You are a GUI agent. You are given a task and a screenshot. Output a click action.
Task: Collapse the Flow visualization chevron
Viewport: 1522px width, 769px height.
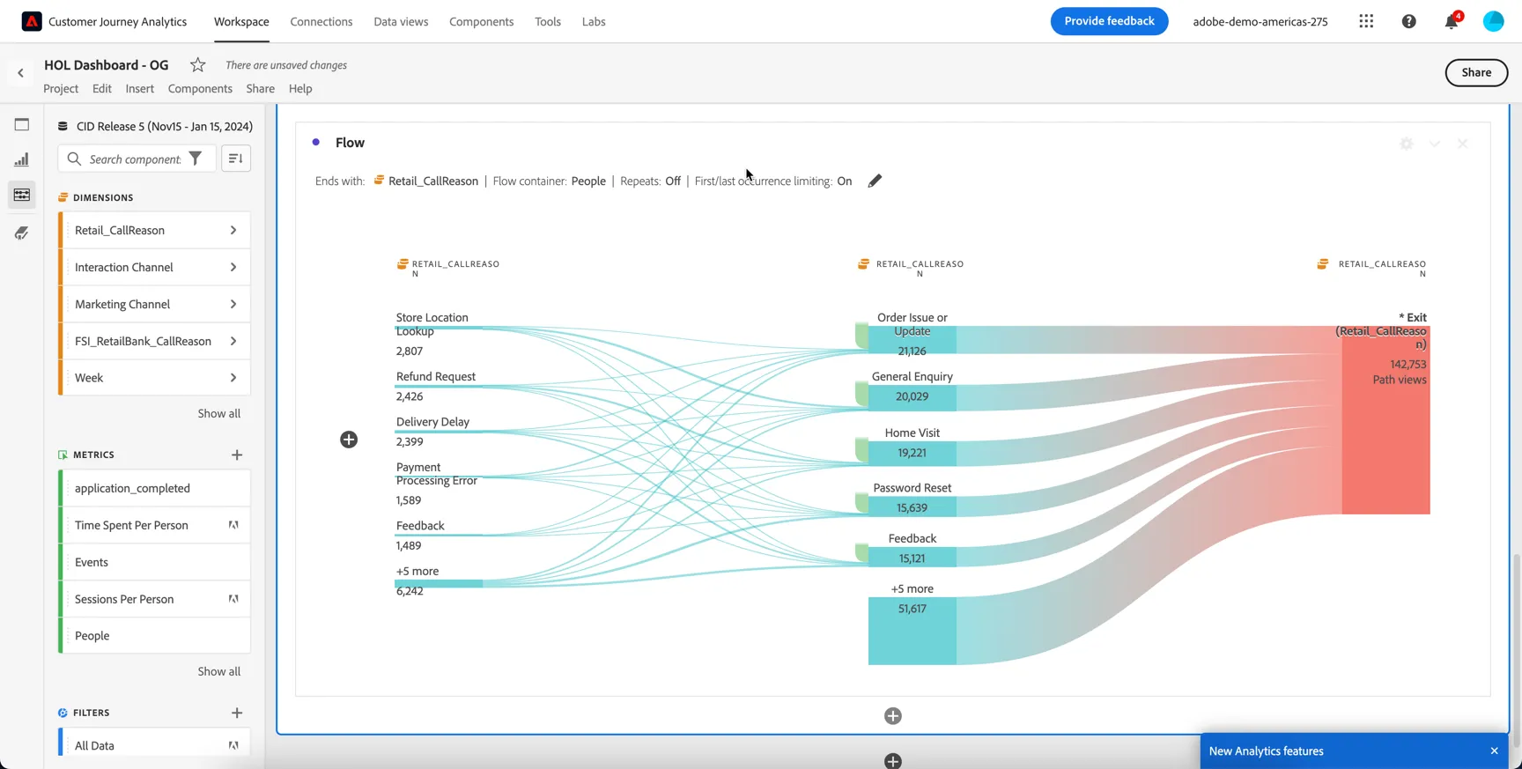[1435, 144]
